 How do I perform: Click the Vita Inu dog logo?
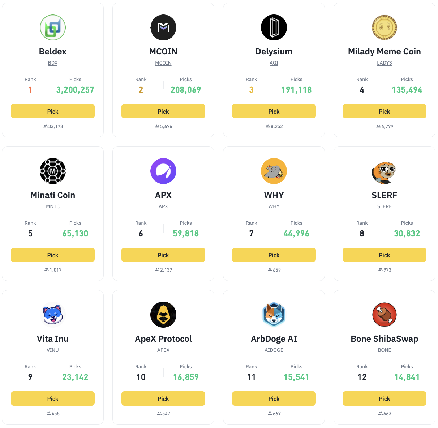[53, 315]
